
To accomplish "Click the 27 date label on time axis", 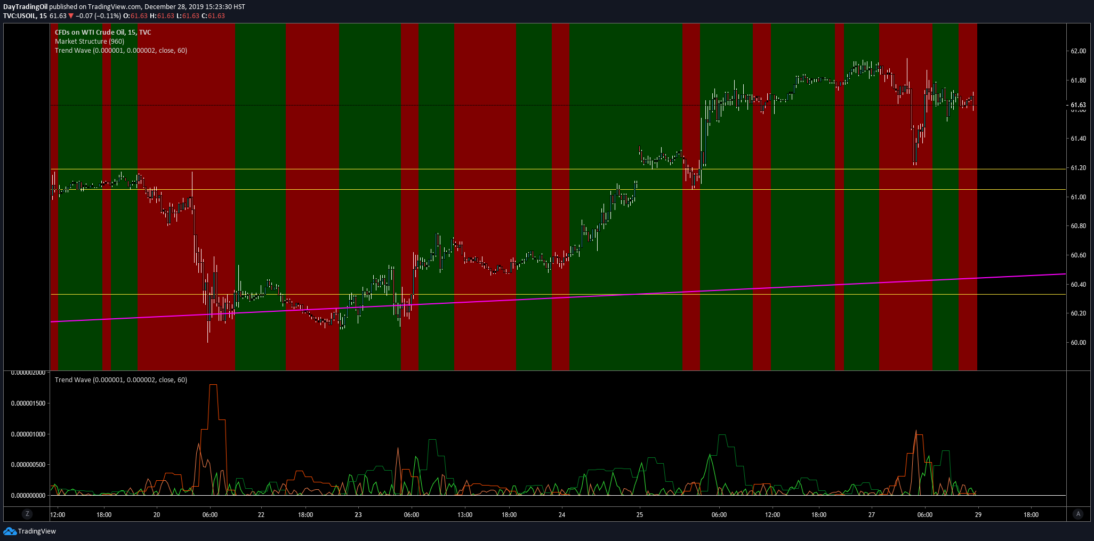I will (x=872, y=515).
